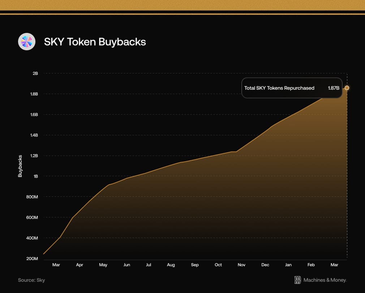Click the '200M' y-axis label
Viewport: 365px width, 293px height.
pyautogui.click(x=32, y=259)
